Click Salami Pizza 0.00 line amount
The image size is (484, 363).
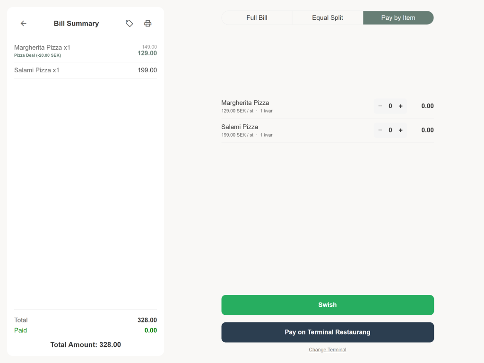coord(427,130)
